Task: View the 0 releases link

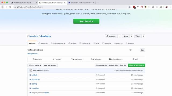Action: (x=96, y=59)
